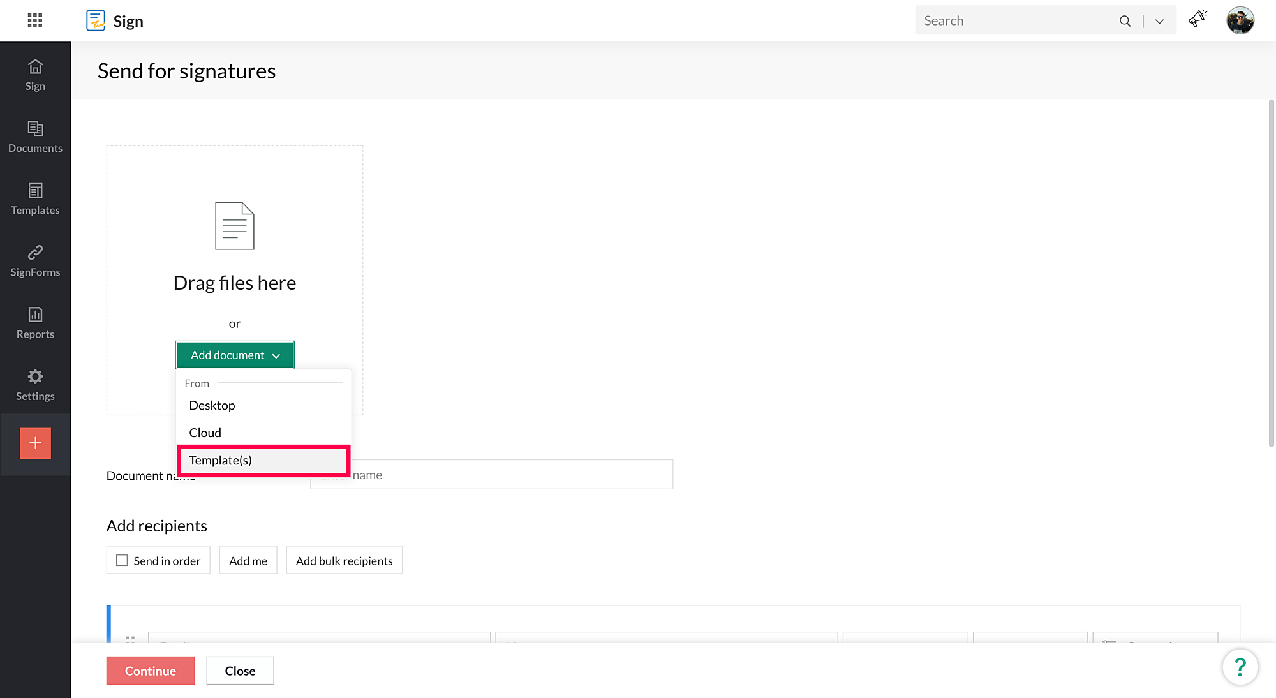Open Templates section in sidebar
The image size is (1276, 698).
coord(35,198)
